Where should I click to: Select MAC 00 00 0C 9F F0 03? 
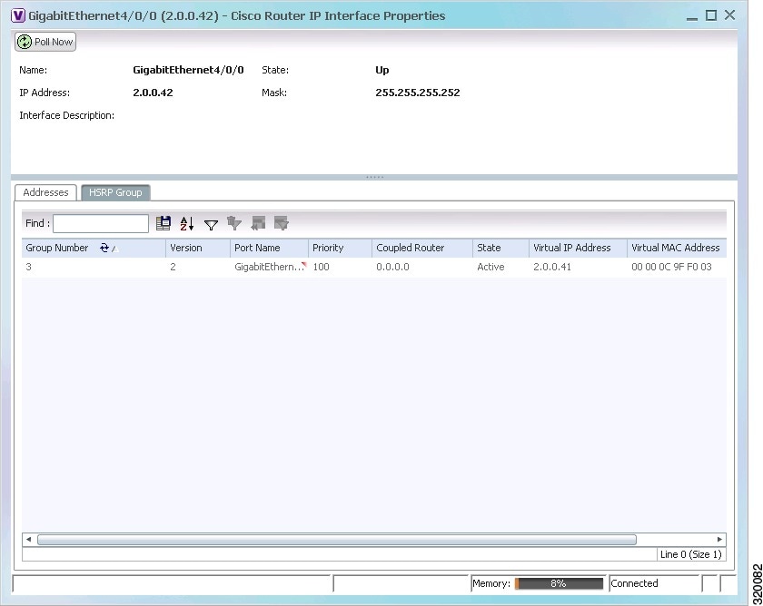677,267
